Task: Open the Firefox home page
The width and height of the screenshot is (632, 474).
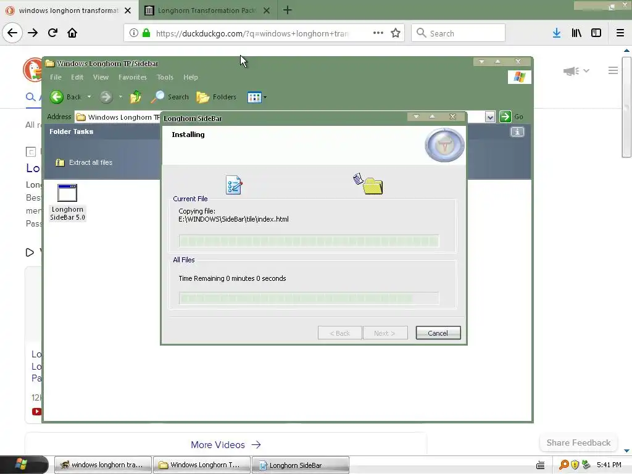Action: pos(72,33)
